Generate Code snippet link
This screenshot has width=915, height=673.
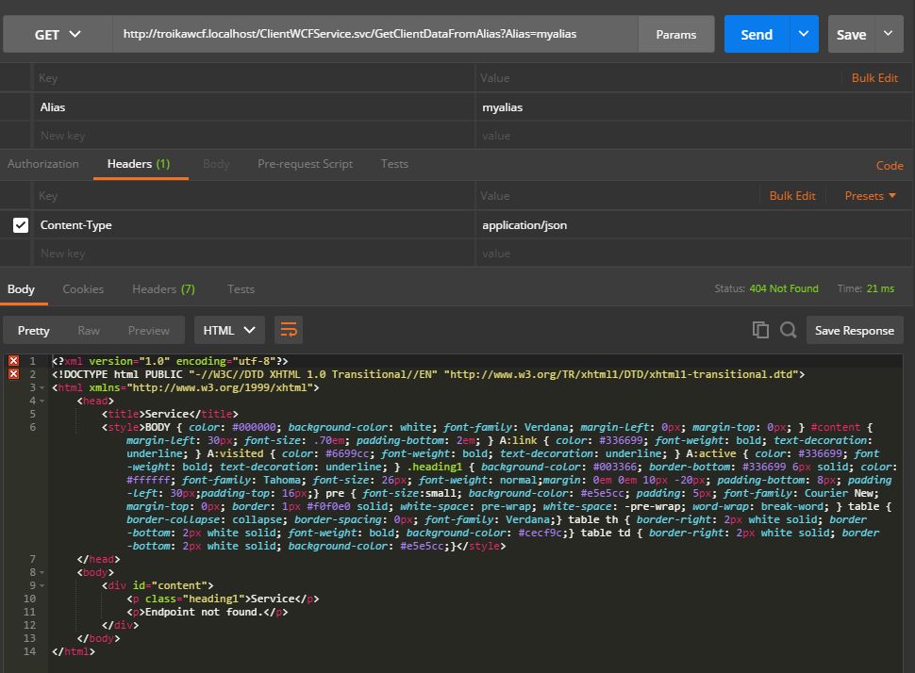(x=890, y=166)
